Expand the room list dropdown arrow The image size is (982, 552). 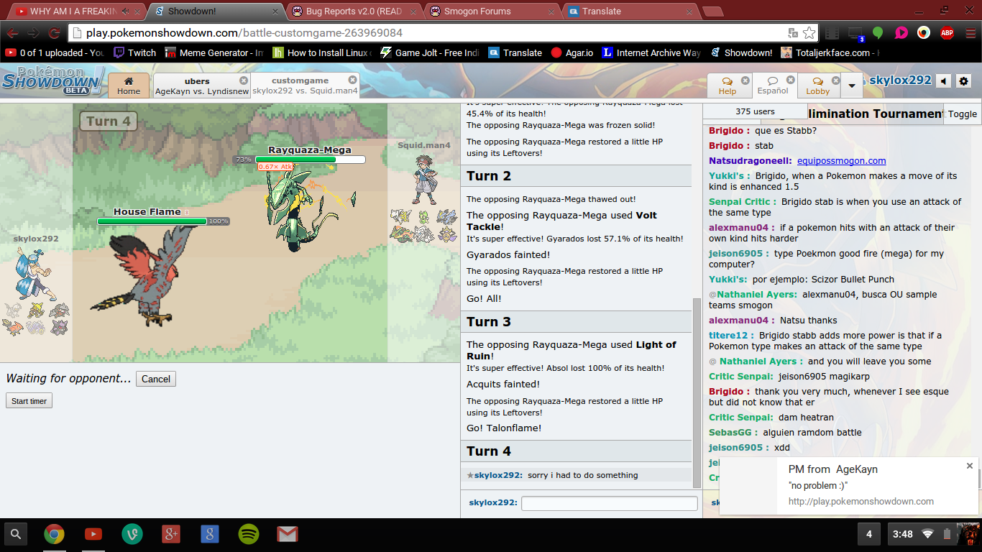pyautogui.click(x=852, y=86)
